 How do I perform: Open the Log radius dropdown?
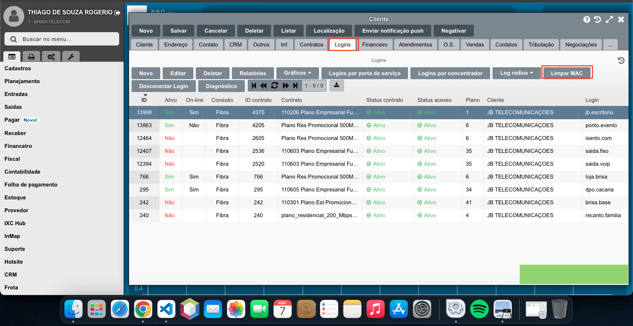516,73
